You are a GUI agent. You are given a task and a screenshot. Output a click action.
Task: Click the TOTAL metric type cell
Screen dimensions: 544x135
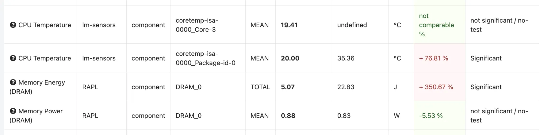click(260, 87)
